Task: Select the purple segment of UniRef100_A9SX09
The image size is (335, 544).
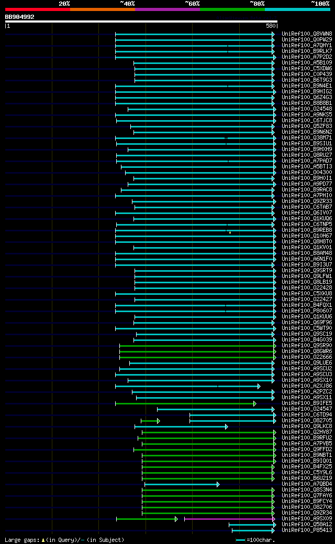Action: pos(229,519)
